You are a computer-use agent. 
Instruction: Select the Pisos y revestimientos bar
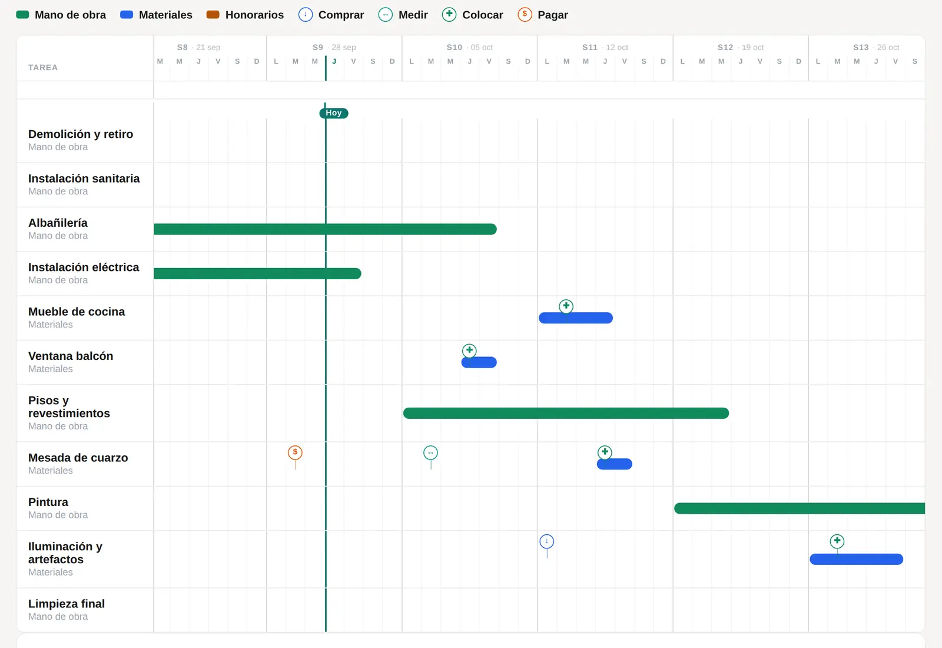click(566, 414)
